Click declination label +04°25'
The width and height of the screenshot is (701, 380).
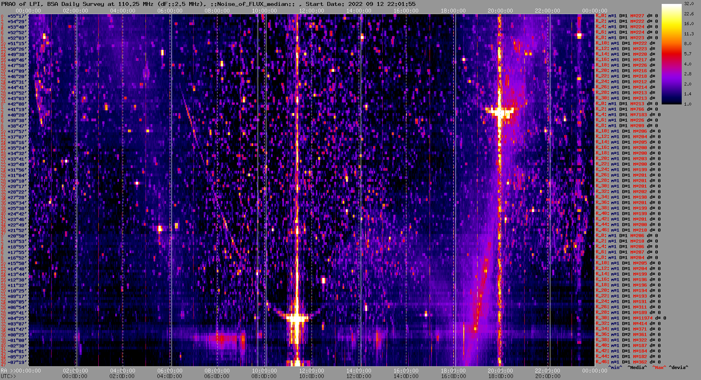click(17, 318)
